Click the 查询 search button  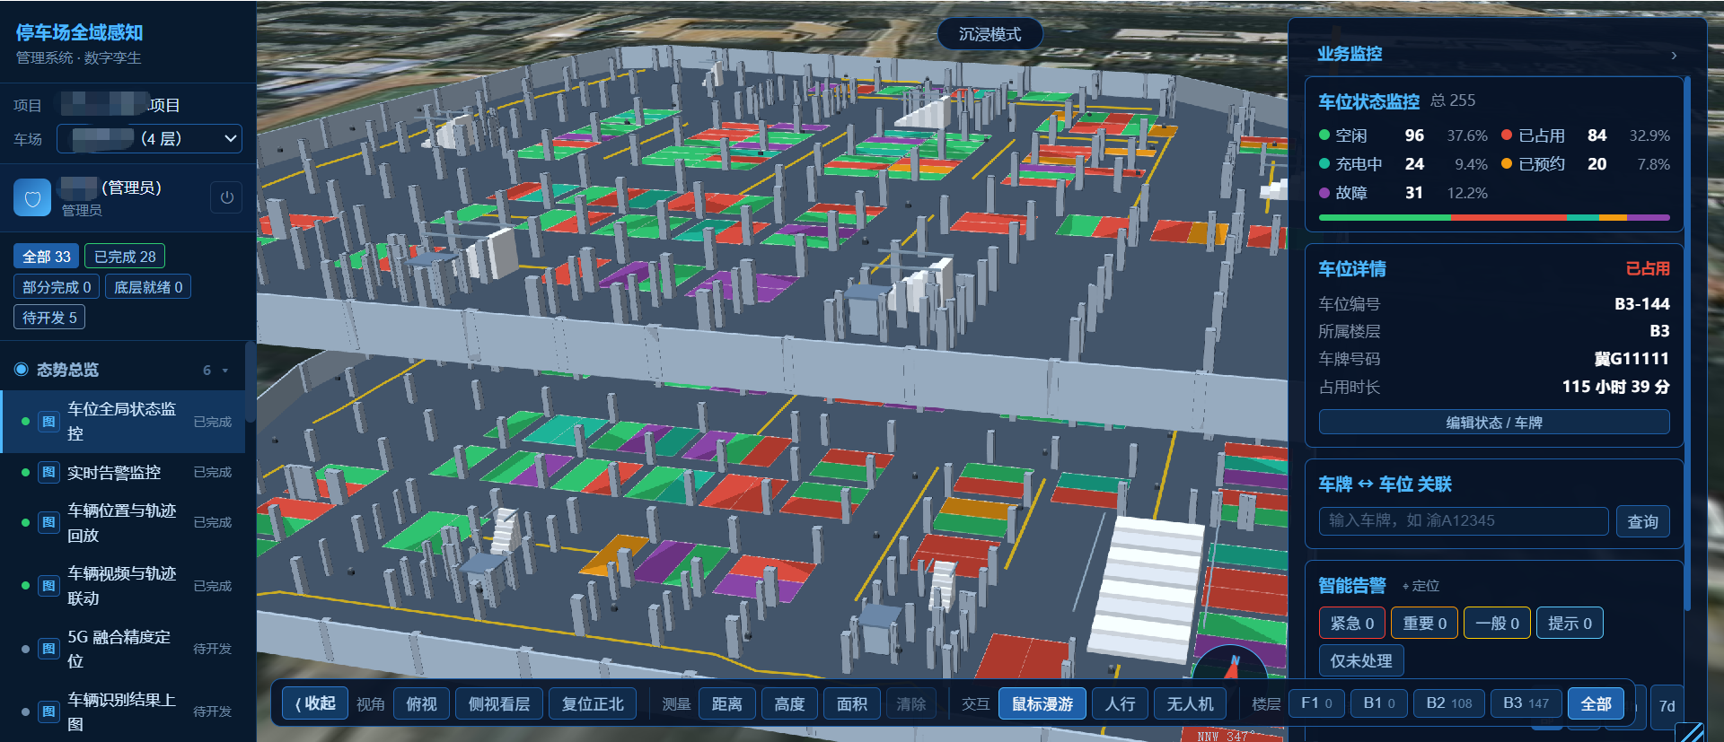tap(1642, 521)
